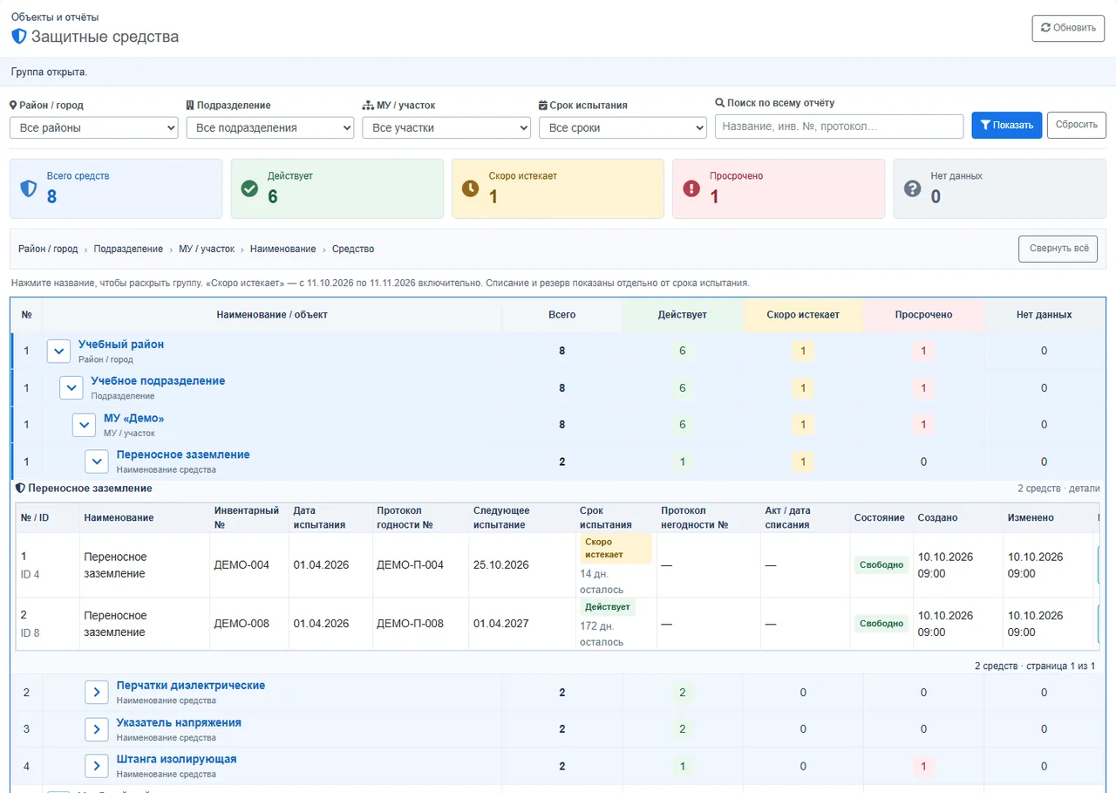This screenshot has height=793, width=1116.
Task: Click the question mark icon in the «Нет данных» card
Action: point(912,188)
